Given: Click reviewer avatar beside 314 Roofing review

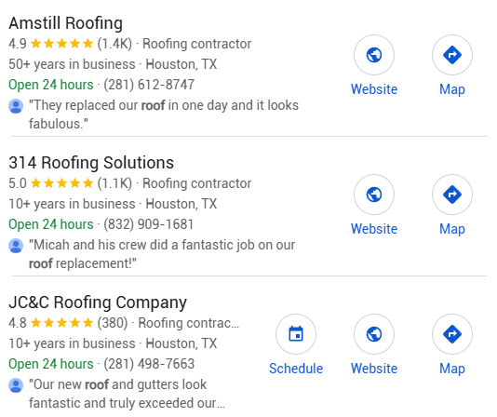Looking at the screenshot, I should click(16, 246).
